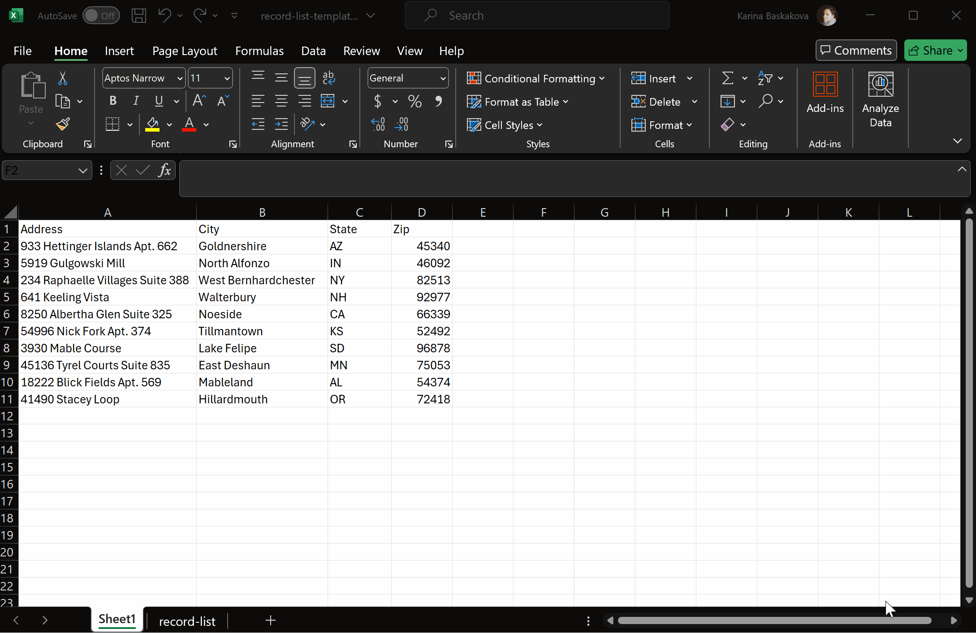Open the Comments pane button
Screen dimensions: 976x633
click(x=856, y=51)
